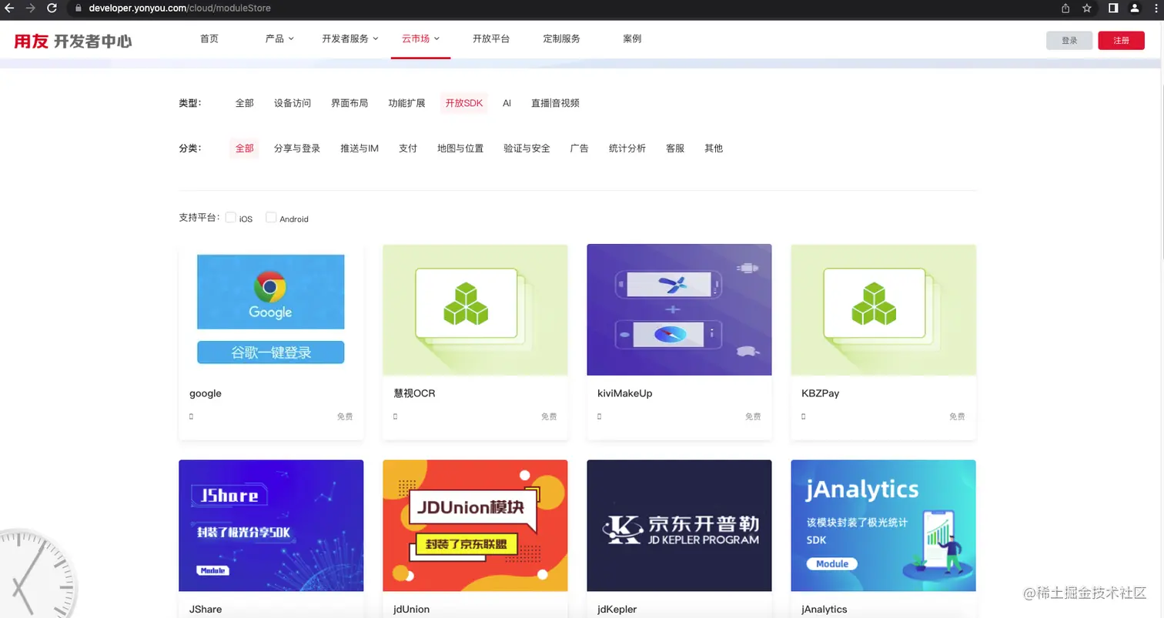Open the jAnalytics module thumbnail

click(883, 526)
